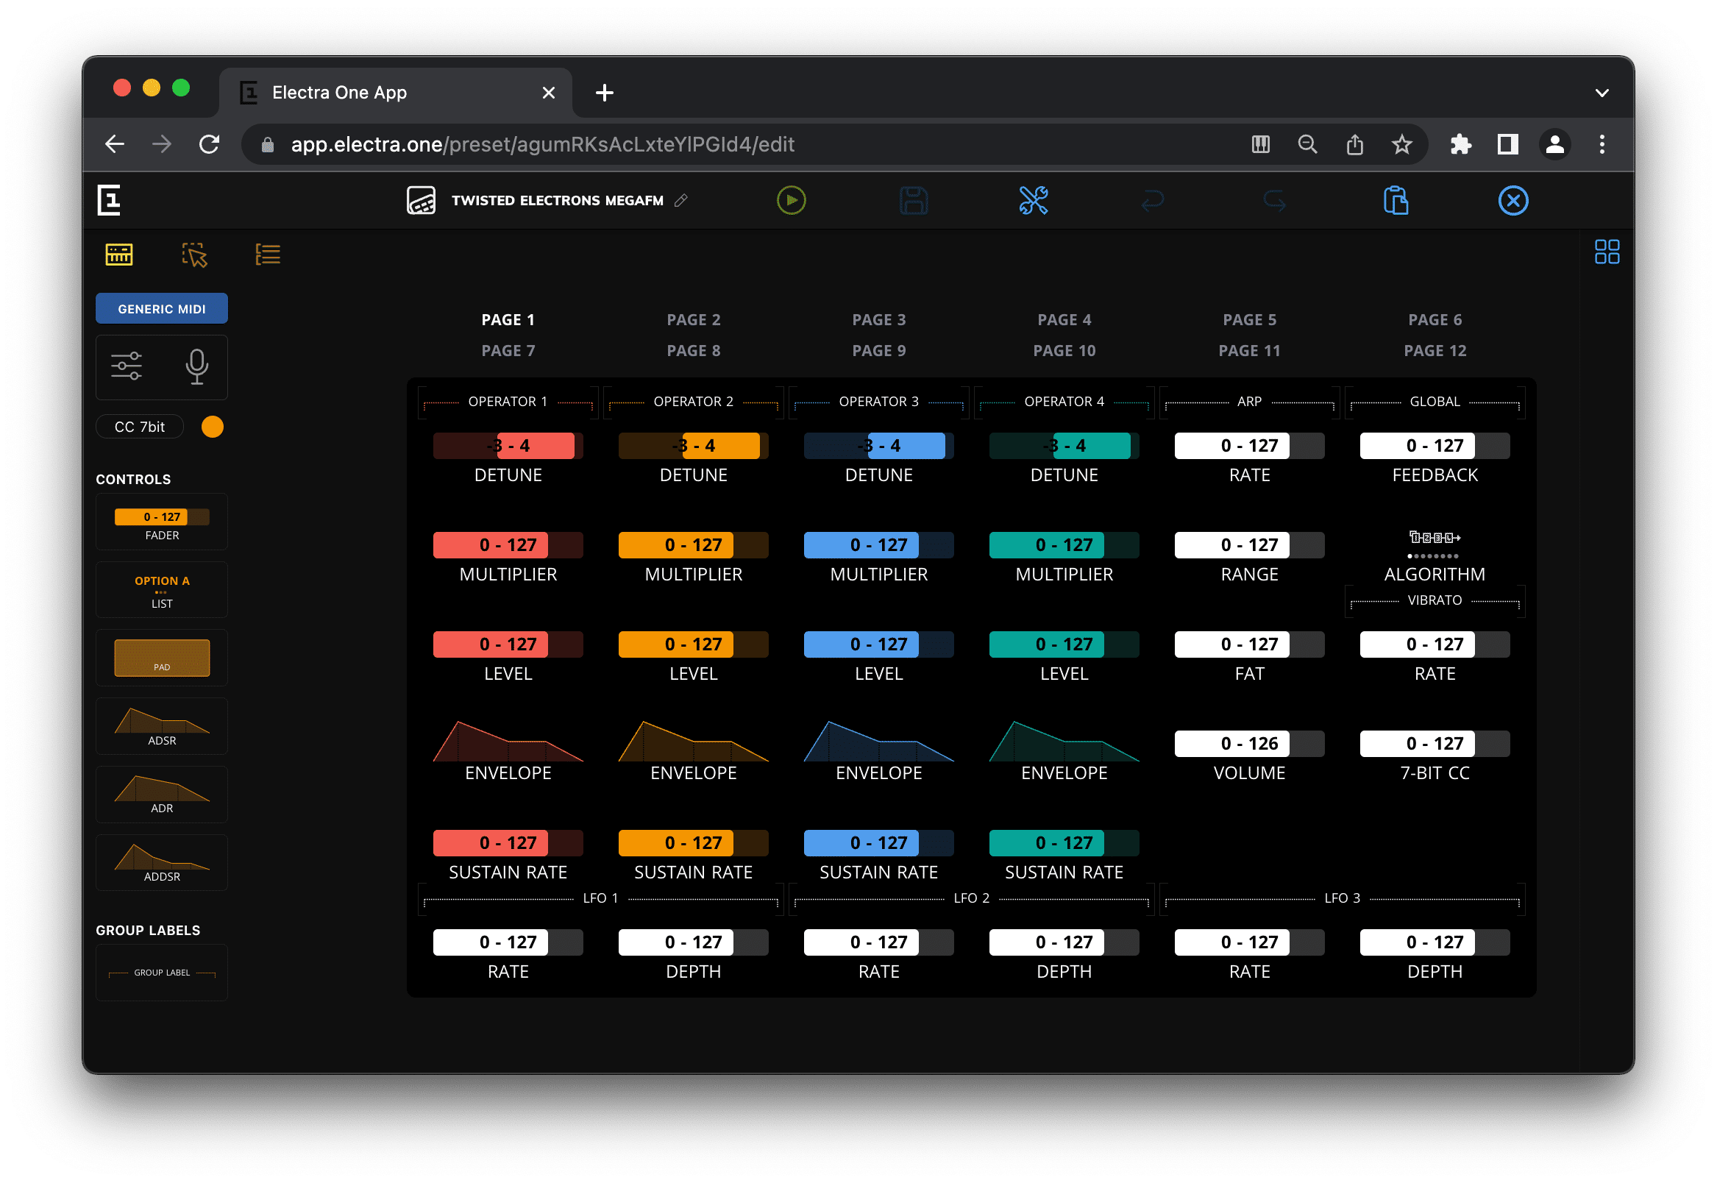
Task: Switch to PAGE 10 tab
Action: click(1064, 351)
